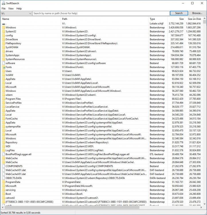Screen dimensions: 207x215
Task: Open the View menu
Action: tap(11, 9)
